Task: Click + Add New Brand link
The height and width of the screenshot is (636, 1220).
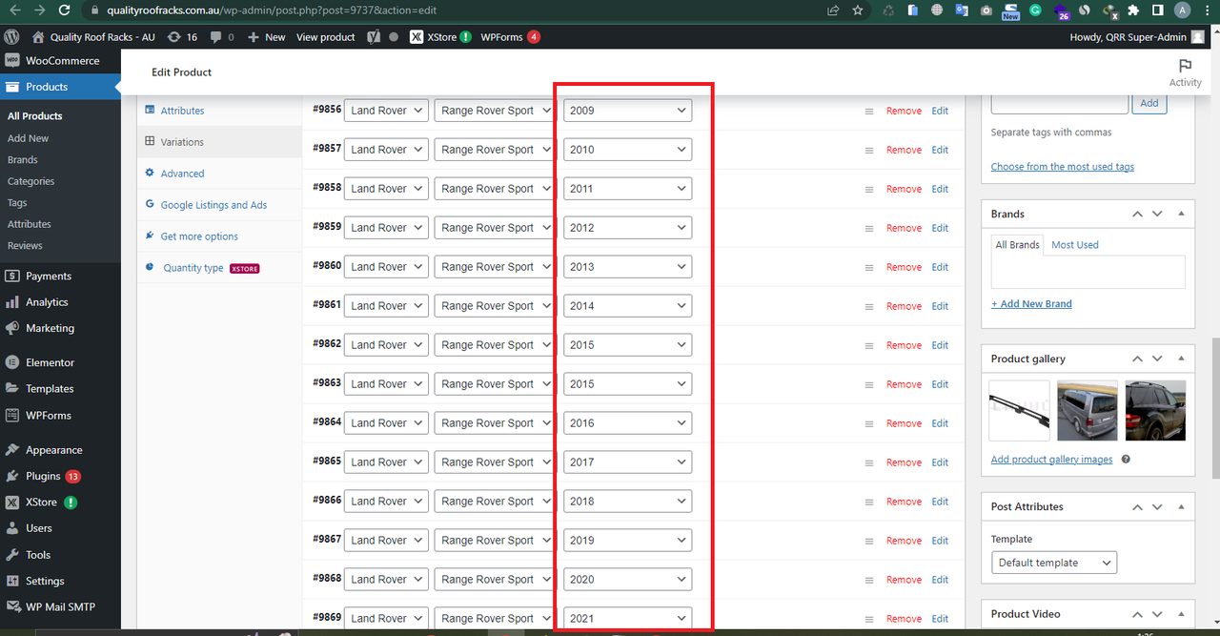Action: pos(1031,304)
